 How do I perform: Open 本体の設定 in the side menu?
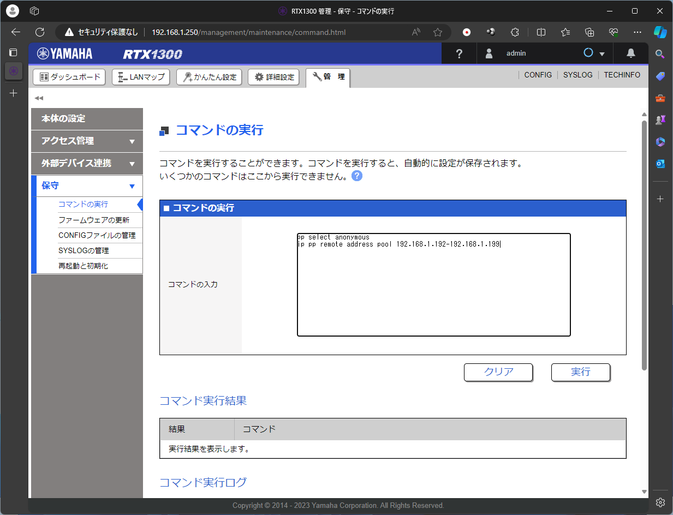(x=87, y=118)
